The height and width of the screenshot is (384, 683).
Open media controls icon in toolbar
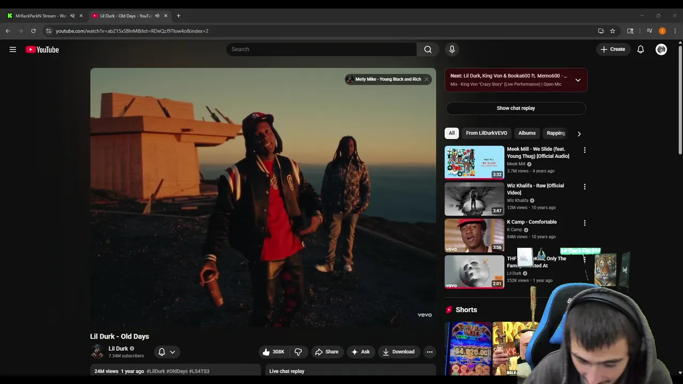(649, 31)
